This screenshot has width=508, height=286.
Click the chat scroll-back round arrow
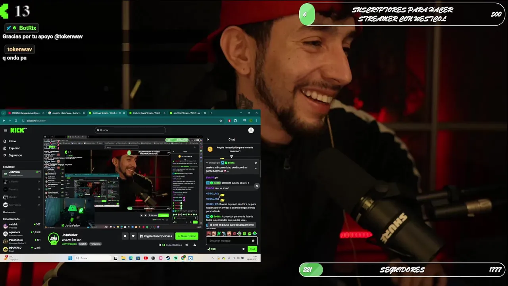click(x=257, y=186)
